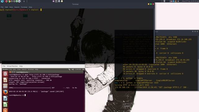Click 'broadcast 172.16.188.255' text
The width and height of the screenshot is (199, 112).
179,40
